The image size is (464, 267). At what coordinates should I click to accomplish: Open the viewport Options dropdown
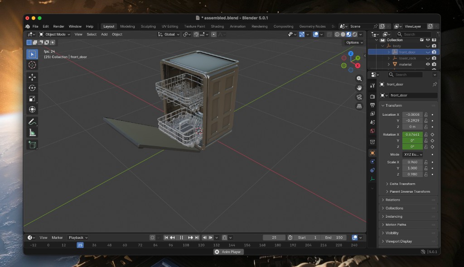coord(354,43)
